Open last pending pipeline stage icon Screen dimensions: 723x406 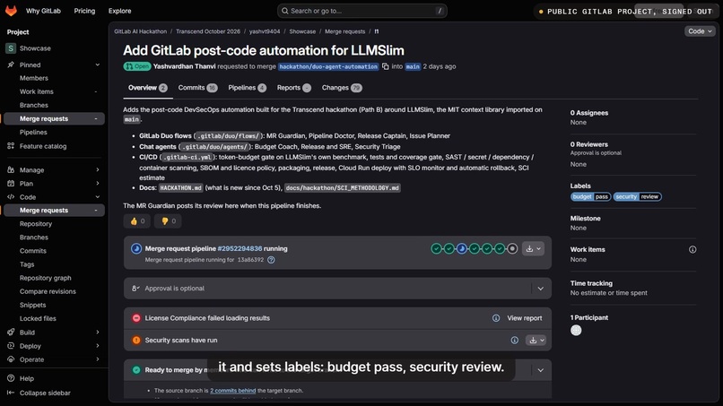tap(512, 249)
